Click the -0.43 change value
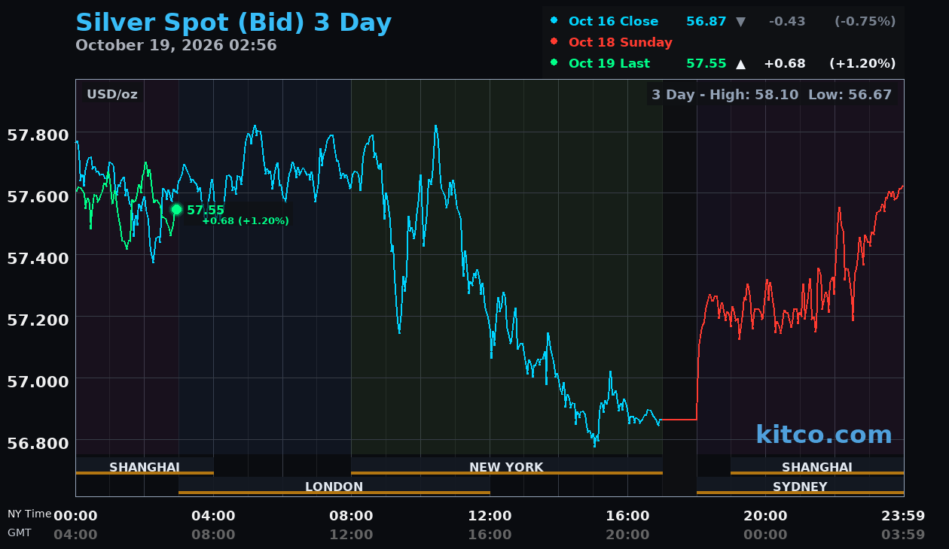This screenshot has width=949, height=549. [787, 21]
